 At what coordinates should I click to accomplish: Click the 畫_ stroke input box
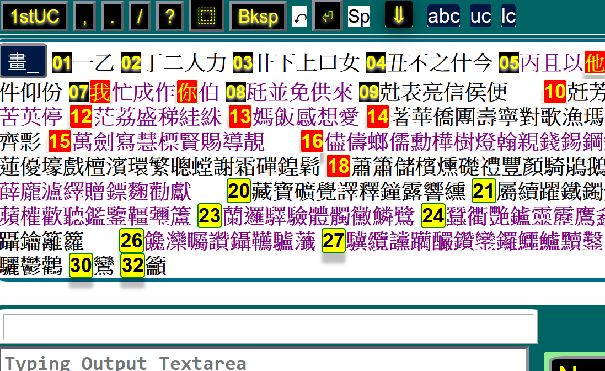click(x=24, y=61)
